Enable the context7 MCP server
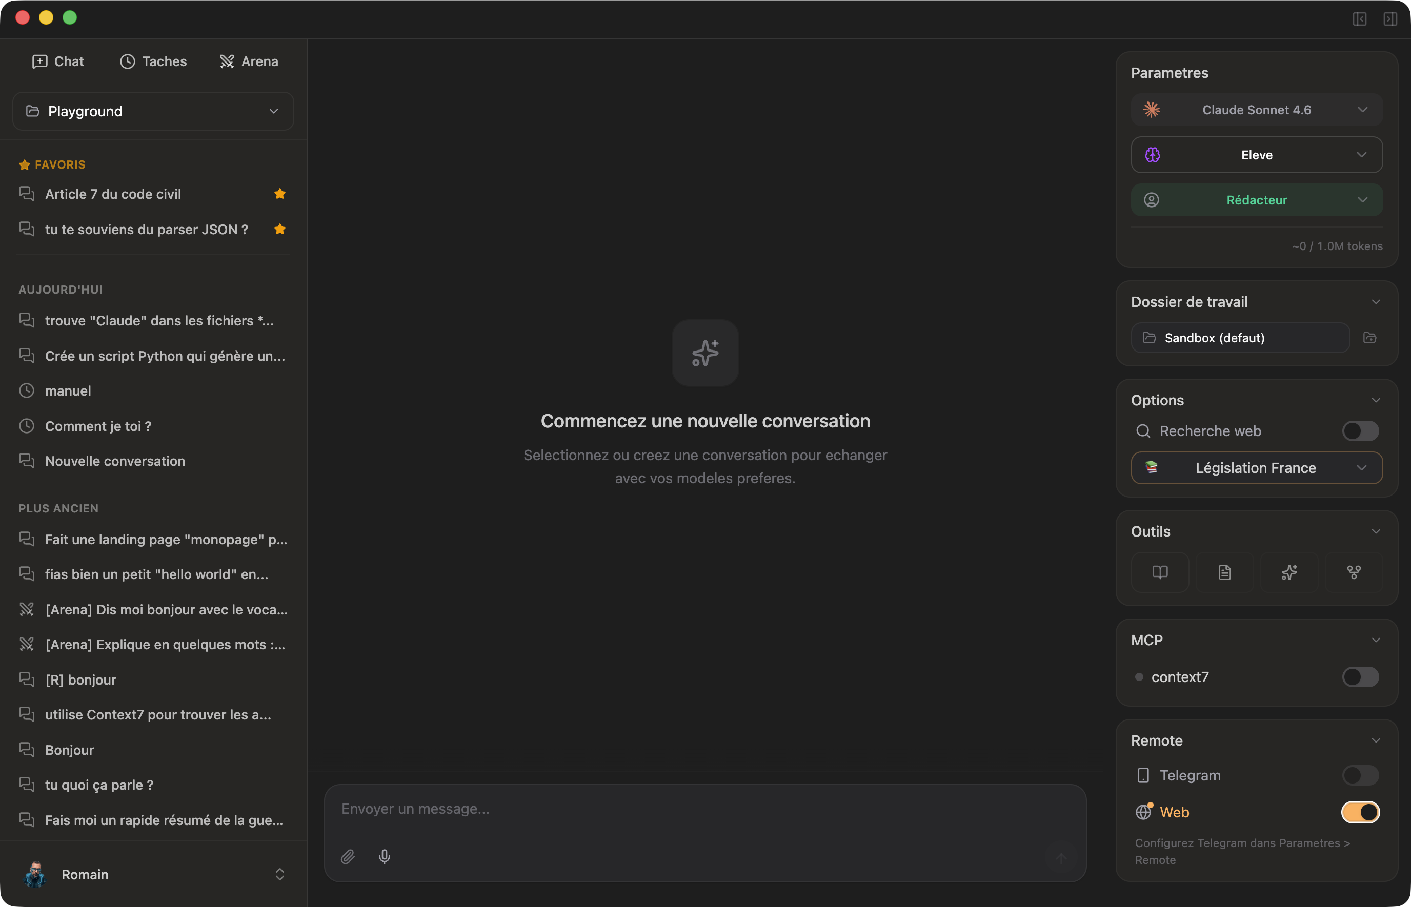Viewport: 1411px width, 907px height. (1359, 677)
